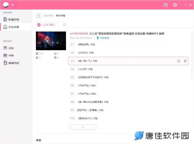Select part P3 《抱一抱一下》 片段
194x144 pixels.
point(128,61)
